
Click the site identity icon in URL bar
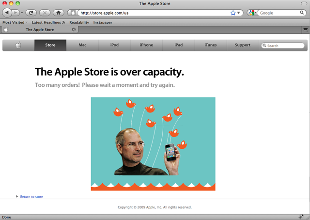coord(73,13)
